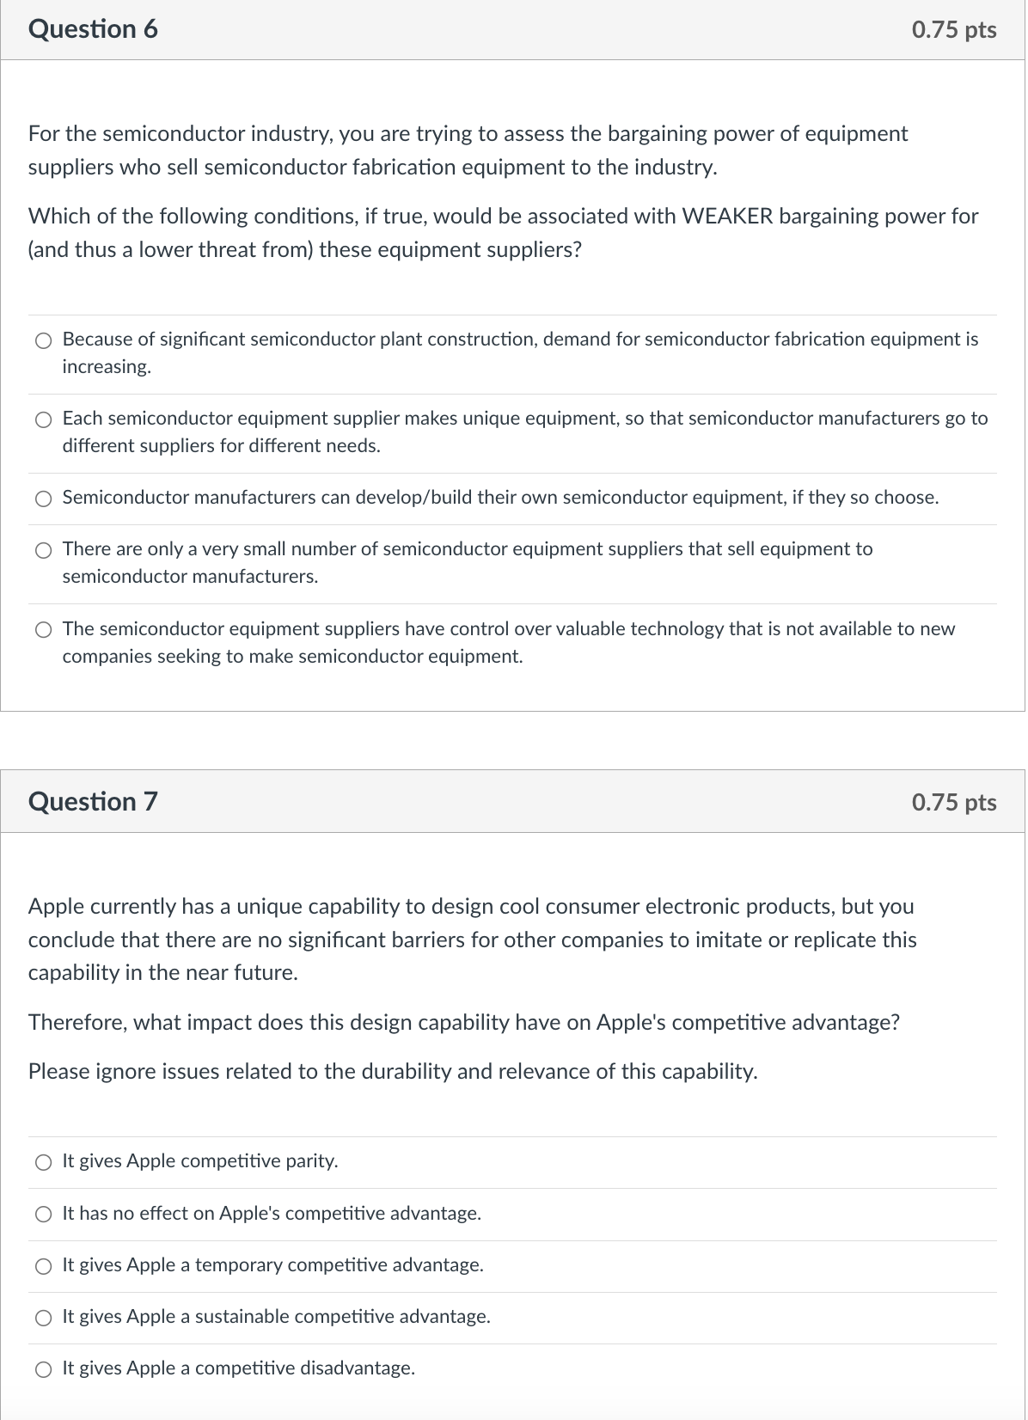Click the temporary competitive advantage answer text
The height and width of the screenshot is (1420, 1028).
pos(272,1266)
